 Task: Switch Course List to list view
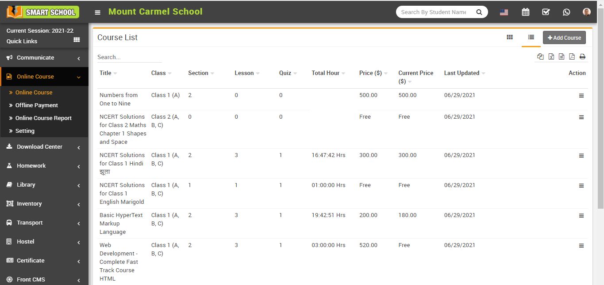[531, 37]
